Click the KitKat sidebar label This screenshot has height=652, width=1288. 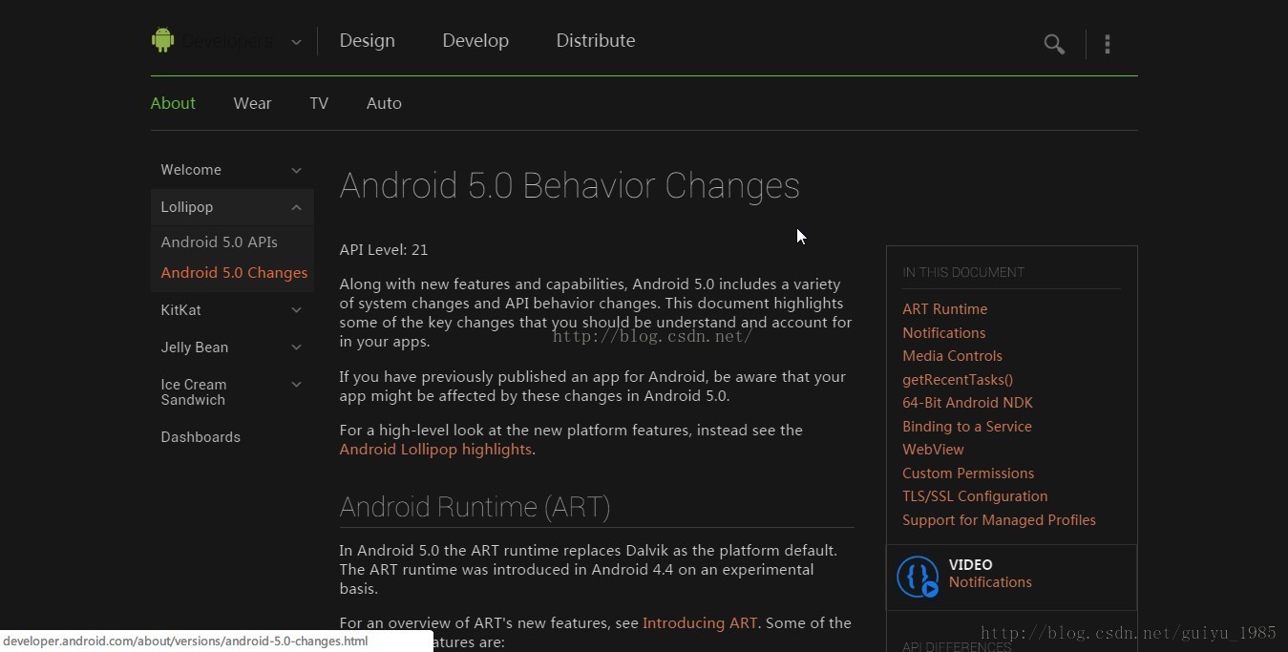pos(180,310)
